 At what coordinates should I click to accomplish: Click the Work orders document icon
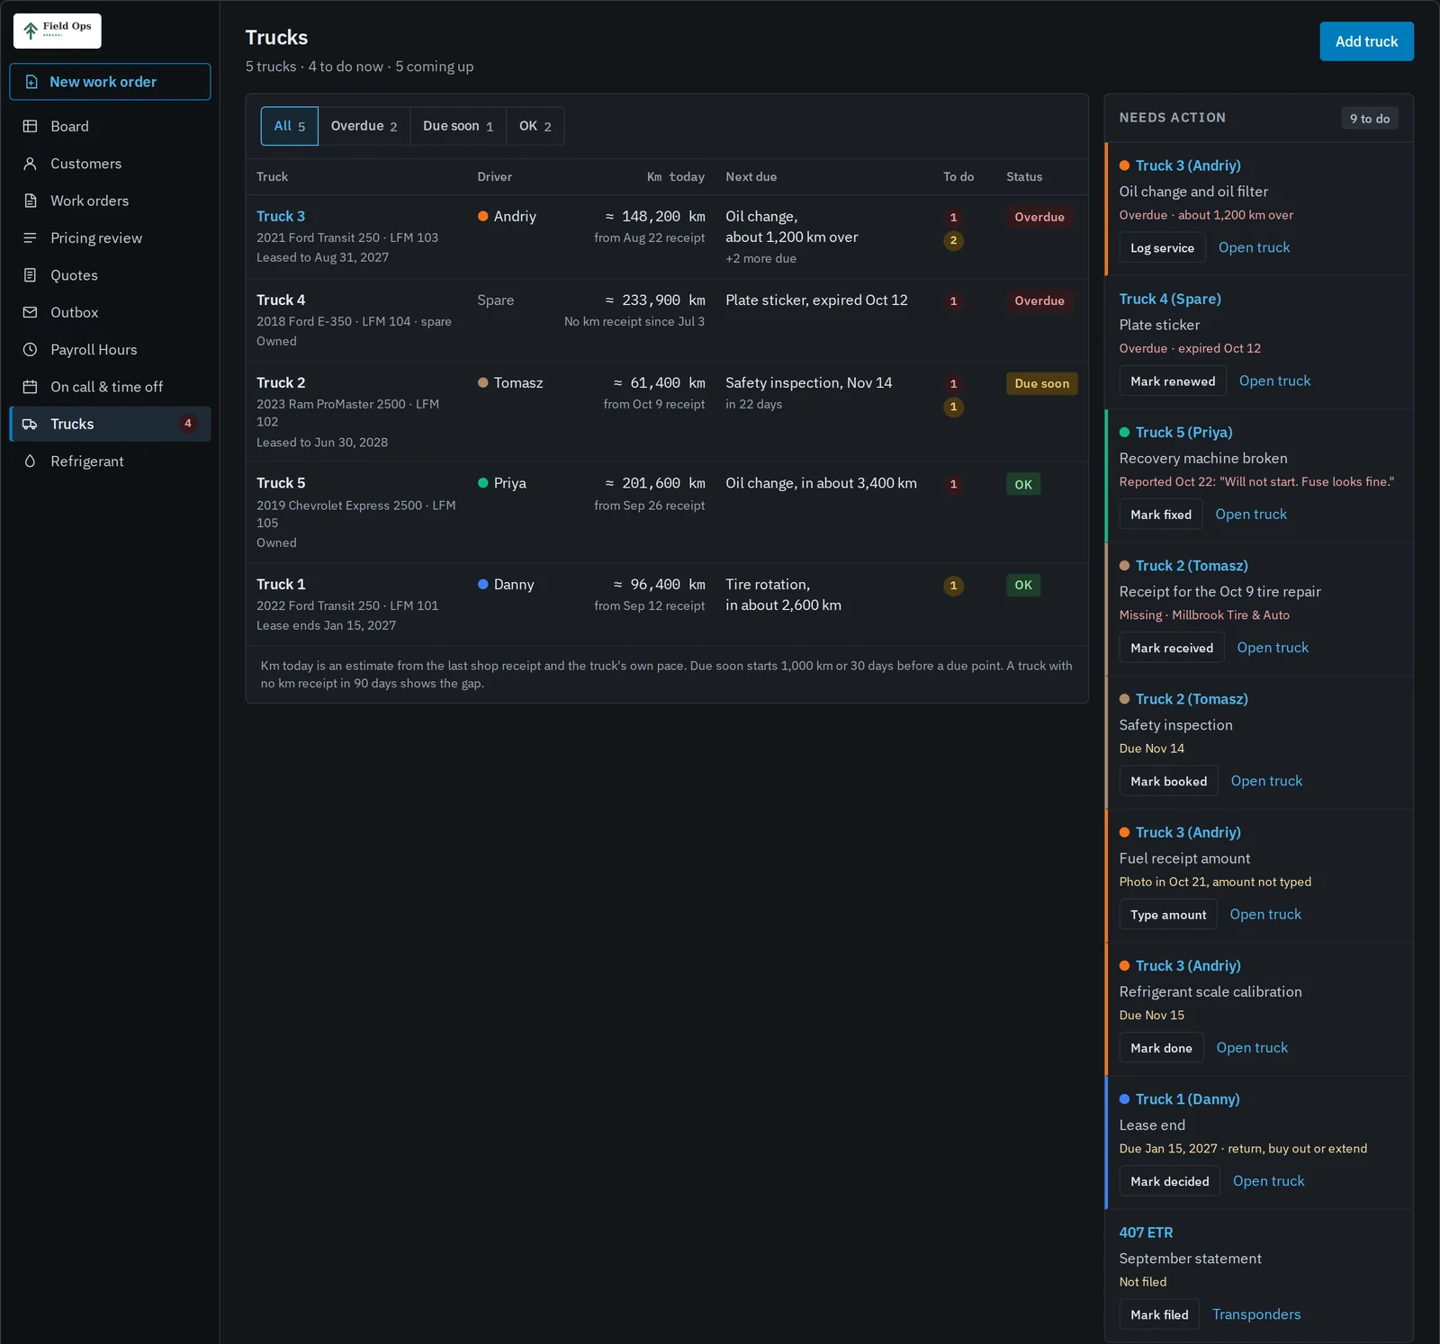[30, 201]
